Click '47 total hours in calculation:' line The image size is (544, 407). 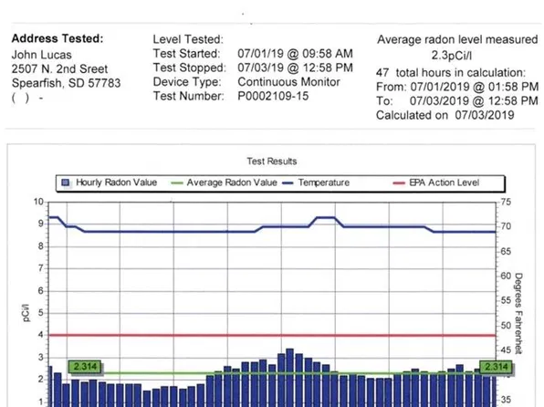click(x=451, y=72)
